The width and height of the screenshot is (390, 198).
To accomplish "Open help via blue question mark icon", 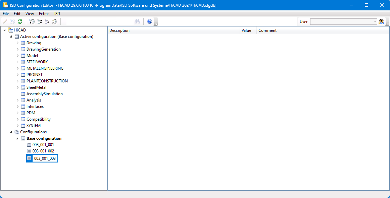I will (149, 22).
